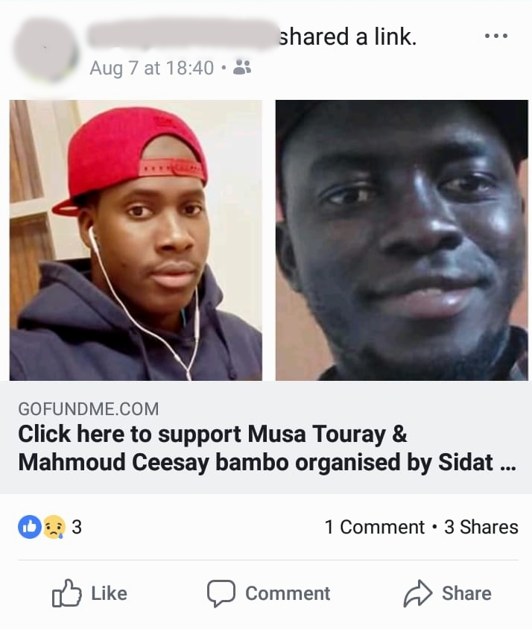Screen dimensions: 532x629
Task: View the 3 Shares list
Action: pyautogui.click(x=481, y=527)
